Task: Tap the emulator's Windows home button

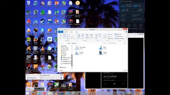Action: [114, 84]
